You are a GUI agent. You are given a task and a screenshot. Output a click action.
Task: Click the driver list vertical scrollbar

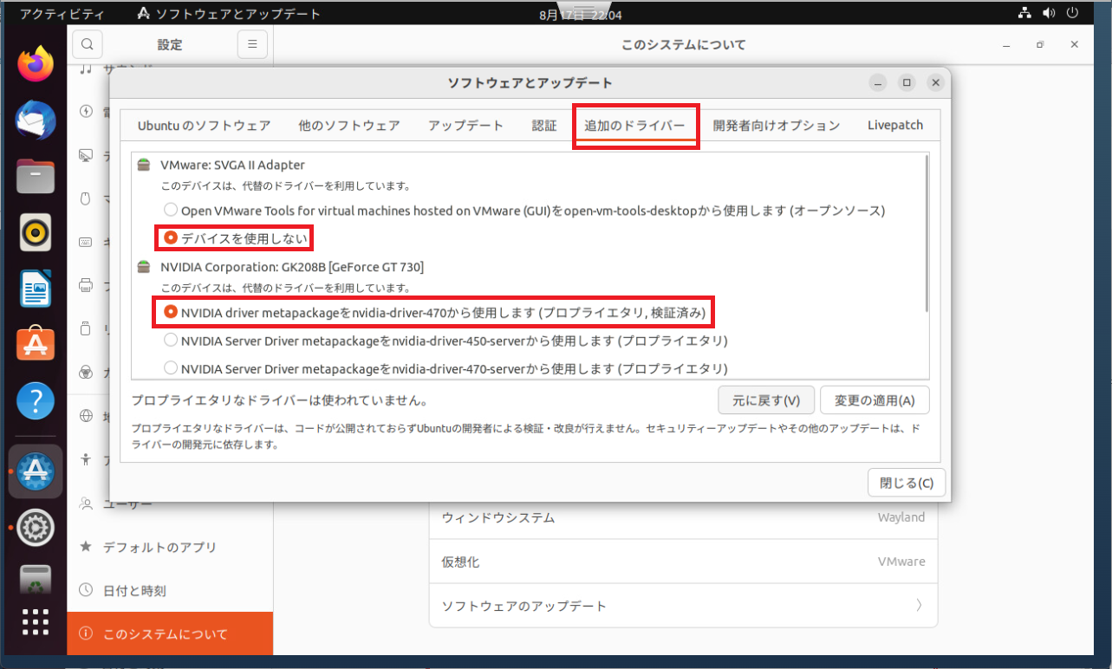coord(927,234)
